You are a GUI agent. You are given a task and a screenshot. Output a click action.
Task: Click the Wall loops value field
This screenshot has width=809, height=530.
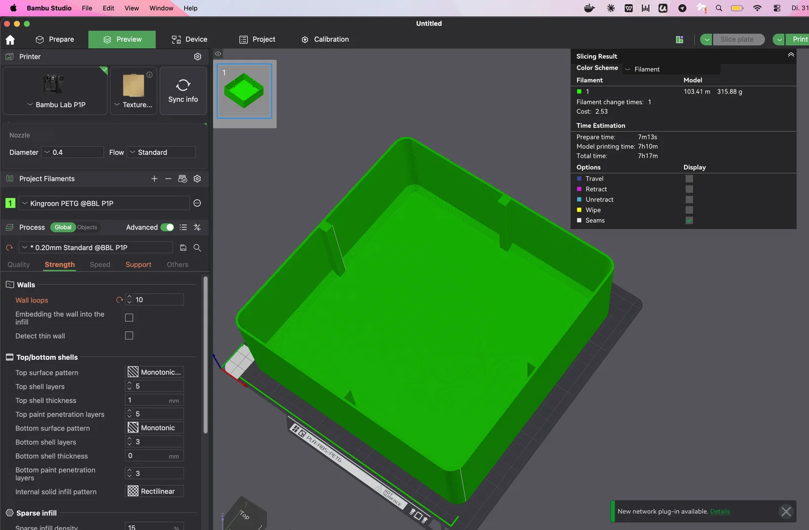[155, 300]
